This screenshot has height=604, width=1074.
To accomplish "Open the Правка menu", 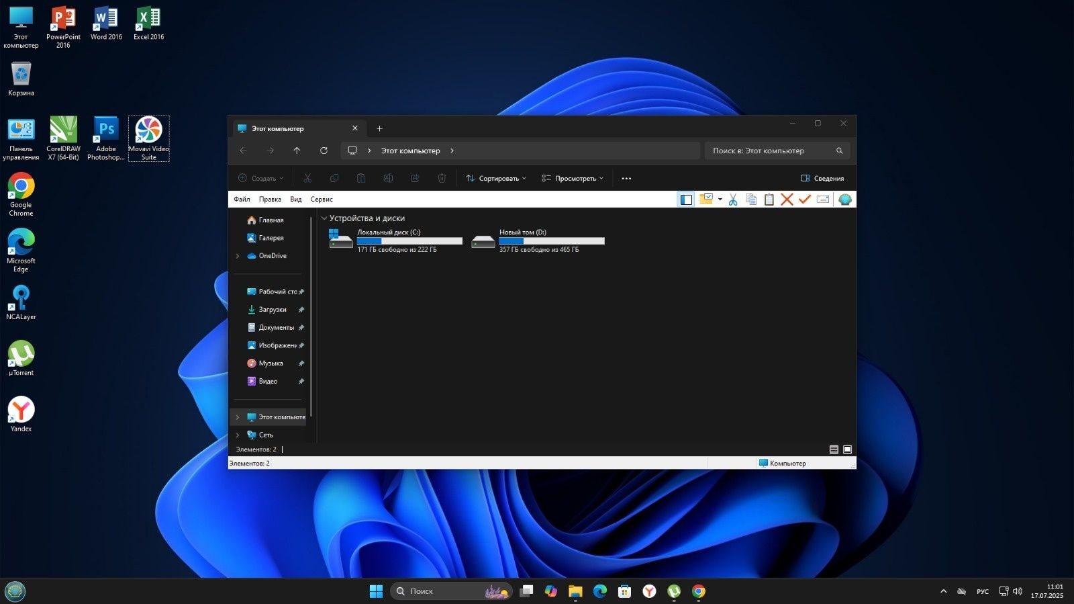I will (270, 200).
